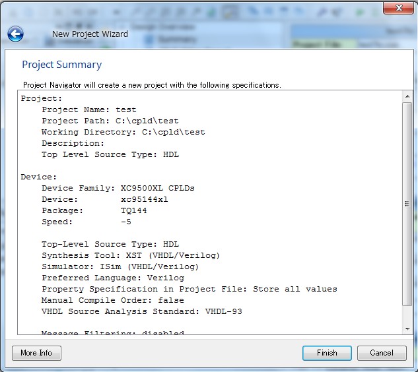Click the 'Project:' section heading

pos(42,98)
